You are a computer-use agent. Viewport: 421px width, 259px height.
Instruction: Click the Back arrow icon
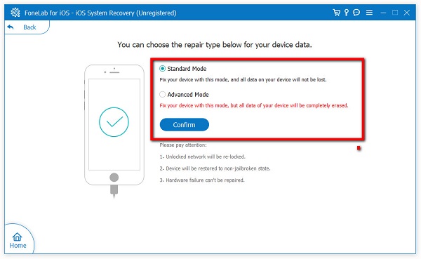pyautogui.click(x=11, y=27)
